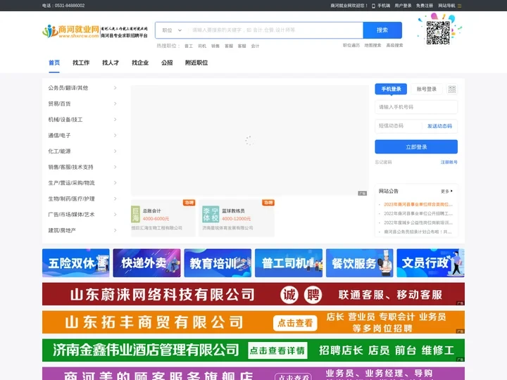Expand 生物/制药/医疗/护理 category
This screenshot has width=507, height=380.
tap(82, 198)
